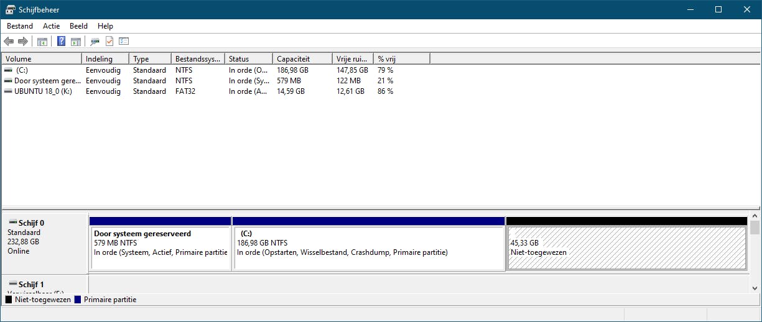Click the 14,59 GB capacity cell
The width and height of the screenshot is (762, 322).
290,91
